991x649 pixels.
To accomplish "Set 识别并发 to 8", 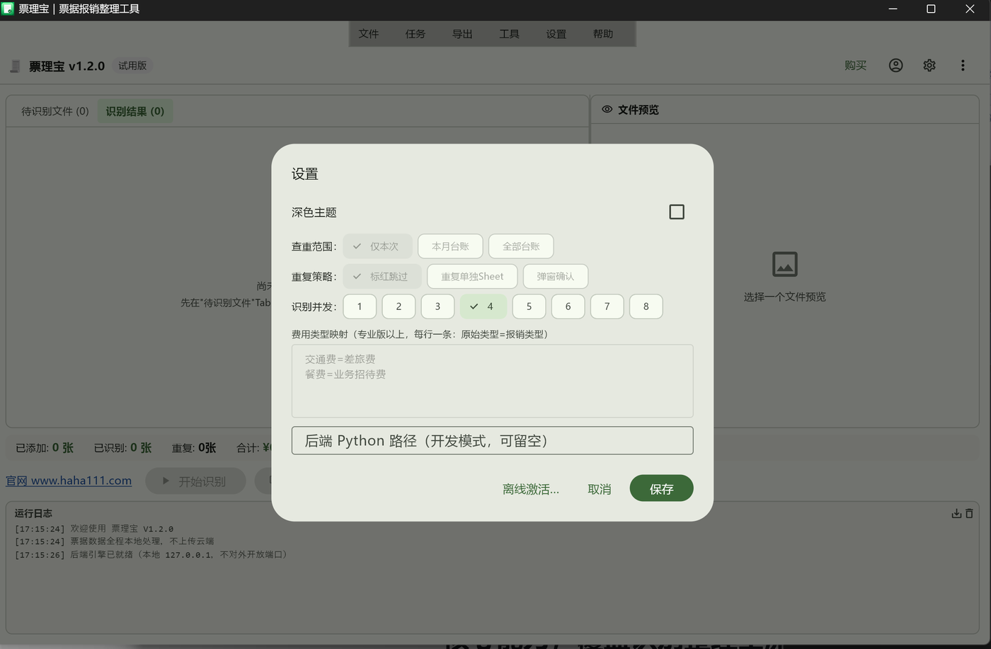I will tap(646, 306).
